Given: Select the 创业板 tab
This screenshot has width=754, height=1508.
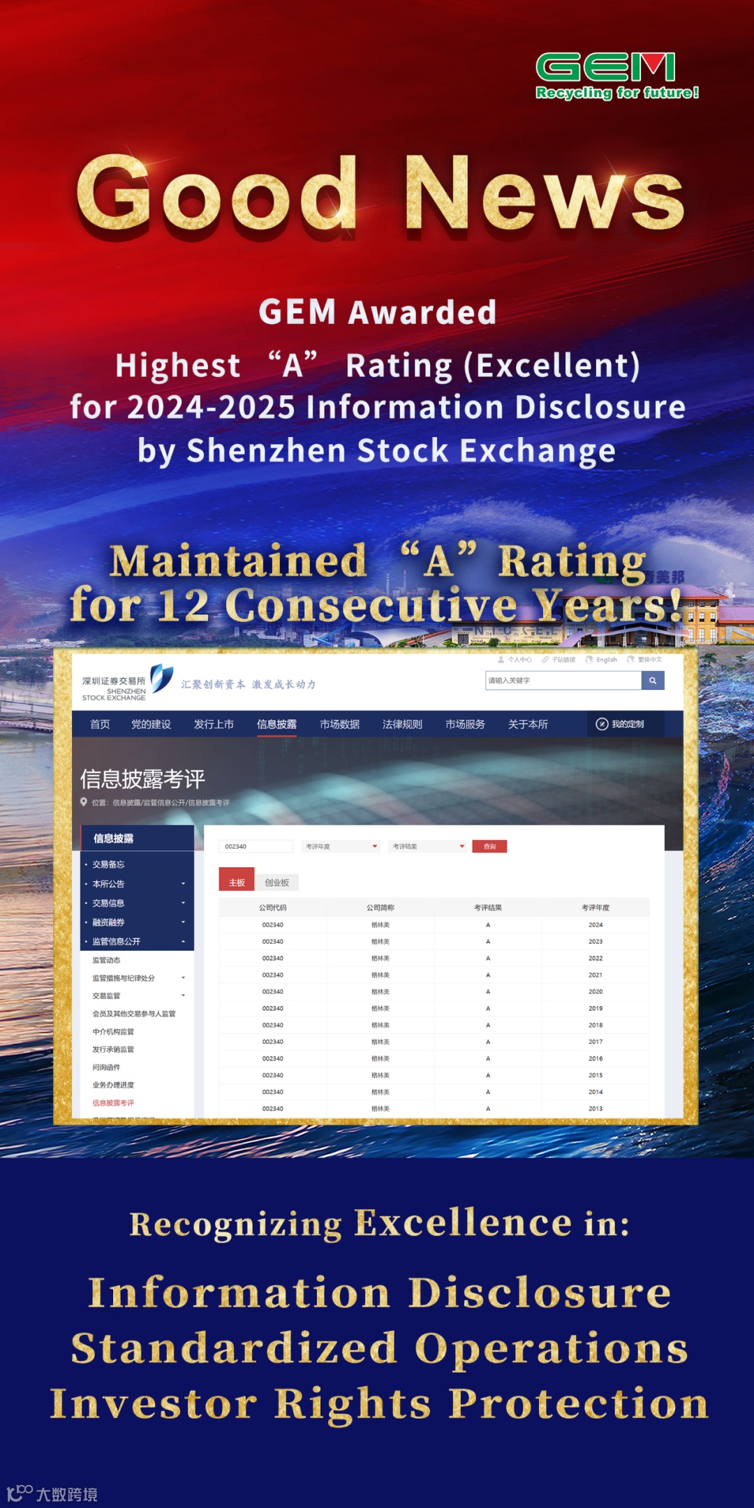Looking at the screenshot, I should 277,882.
